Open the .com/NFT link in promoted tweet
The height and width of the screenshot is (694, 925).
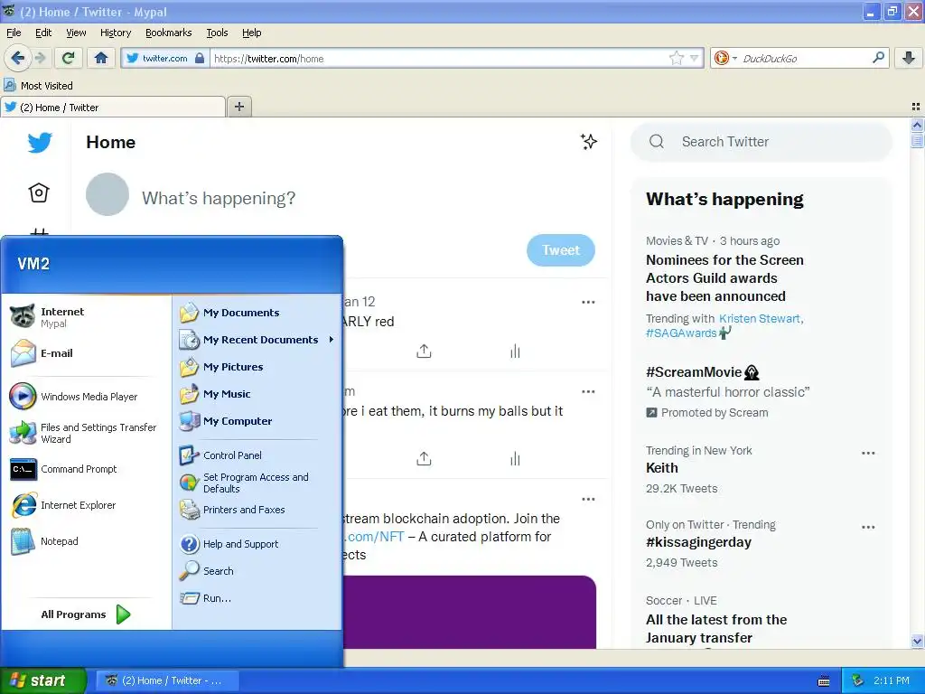(x=374, y=537)
